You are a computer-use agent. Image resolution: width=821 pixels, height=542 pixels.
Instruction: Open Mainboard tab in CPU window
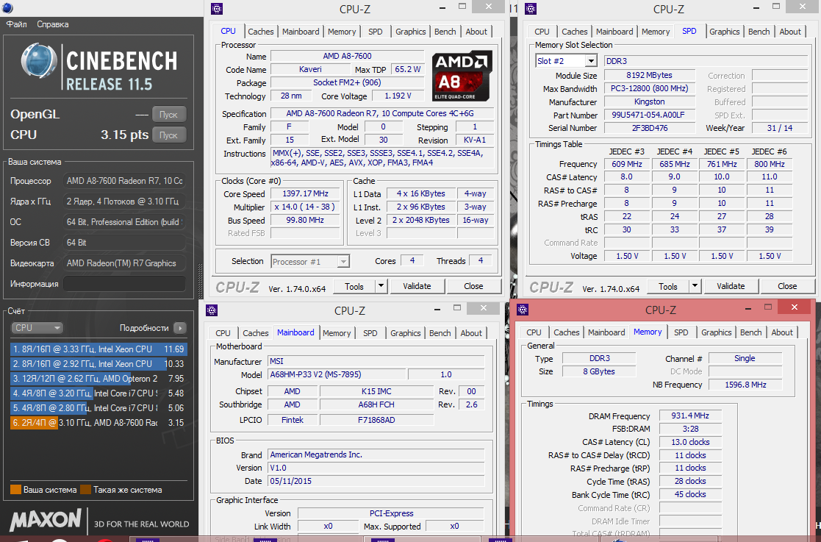tap(301, 32)
